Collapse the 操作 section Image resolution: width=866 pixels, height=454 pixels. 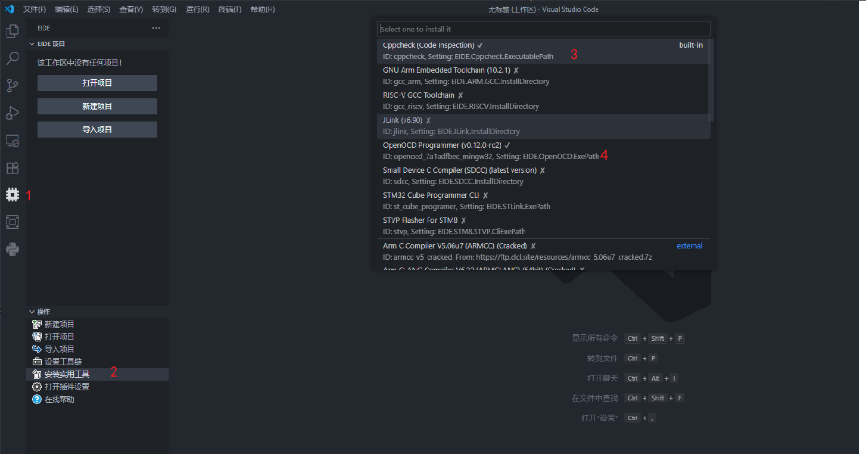click(x=32, y=312)
